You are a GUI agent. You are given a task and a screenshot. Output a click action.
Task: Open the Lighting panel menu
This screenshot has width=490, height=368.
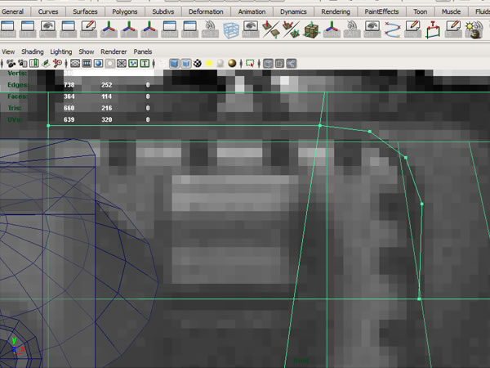pyautogui.click(x=60, y=51)
